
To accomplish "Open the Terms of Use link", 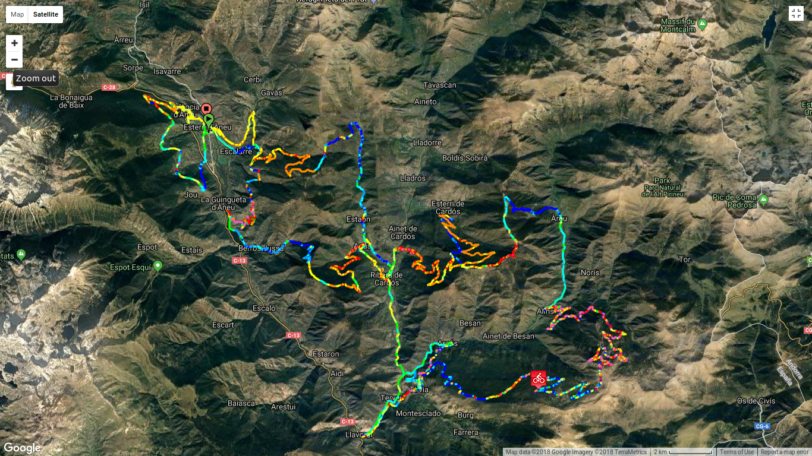I will 737,452.
